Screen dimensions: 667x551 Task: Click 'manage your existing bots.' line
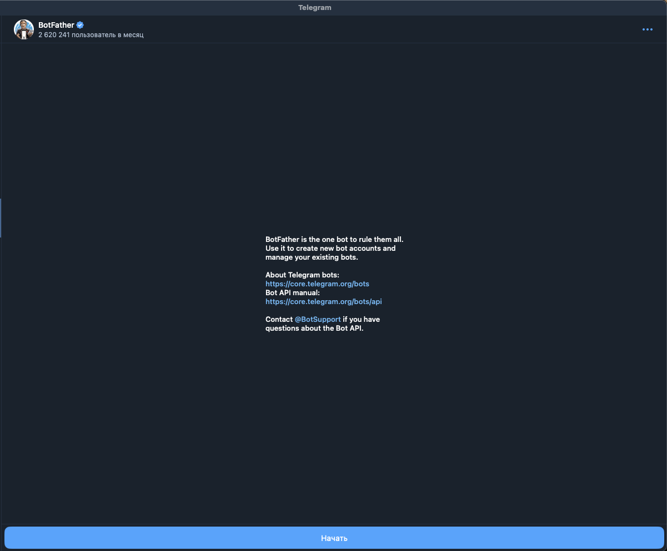tap(312, 257)
